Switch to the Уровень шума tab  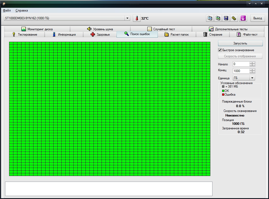(x=100, y=29)
